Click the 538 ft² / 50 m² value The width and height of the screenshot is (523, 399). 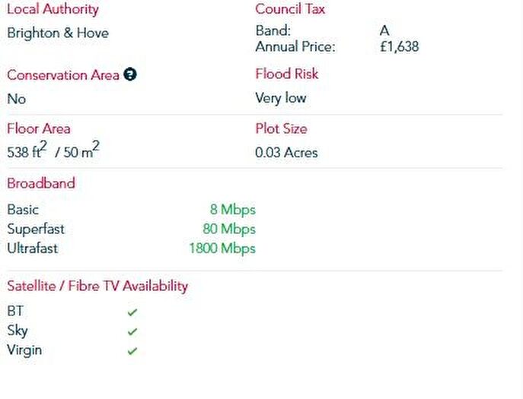coord(53,152)
